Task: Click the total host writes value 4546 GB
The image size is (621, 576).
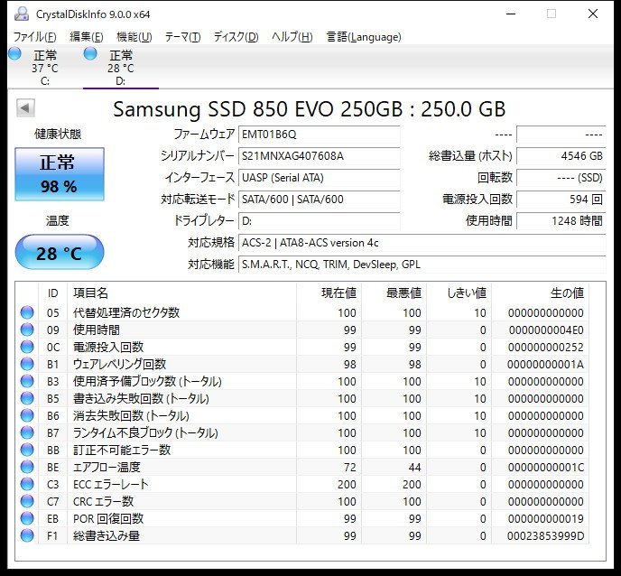Action: click(561, 156)
